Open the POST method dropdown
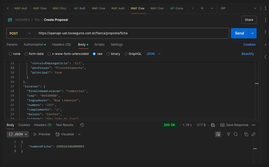The width and height of the screenshot is (269, 167). pos(20,33)
